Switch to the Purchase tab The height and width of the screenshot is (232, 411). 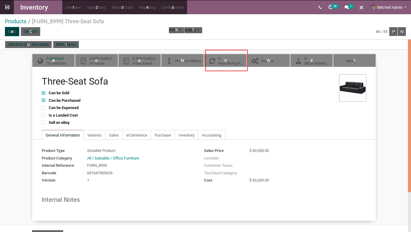pyautogui.click(x=163, y=135)
